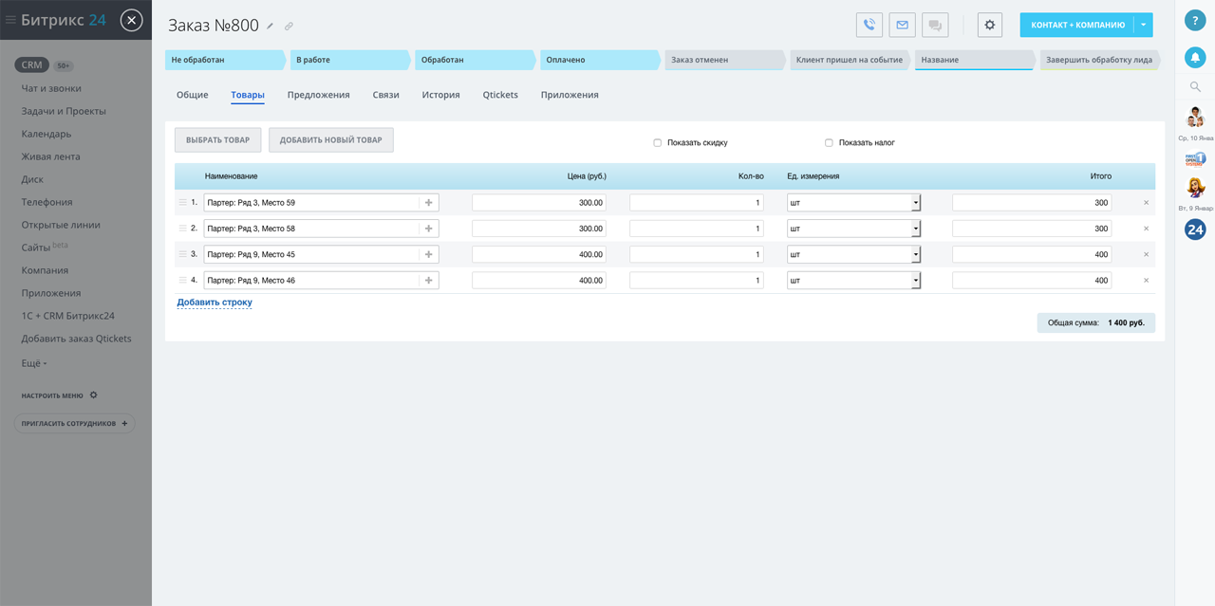Click the Выбрать товар button
This screenshot has height=606, width=1215.
217,140
